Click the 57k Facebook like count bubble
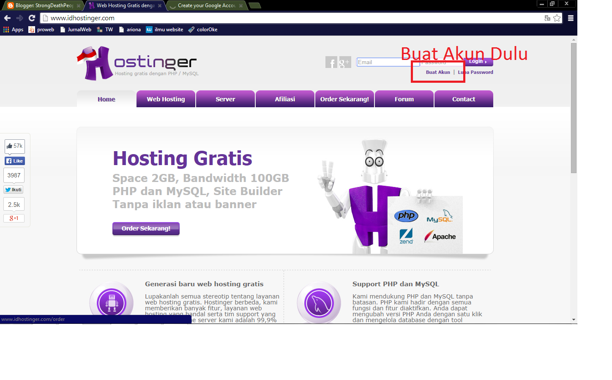 (x=15, y=146)
